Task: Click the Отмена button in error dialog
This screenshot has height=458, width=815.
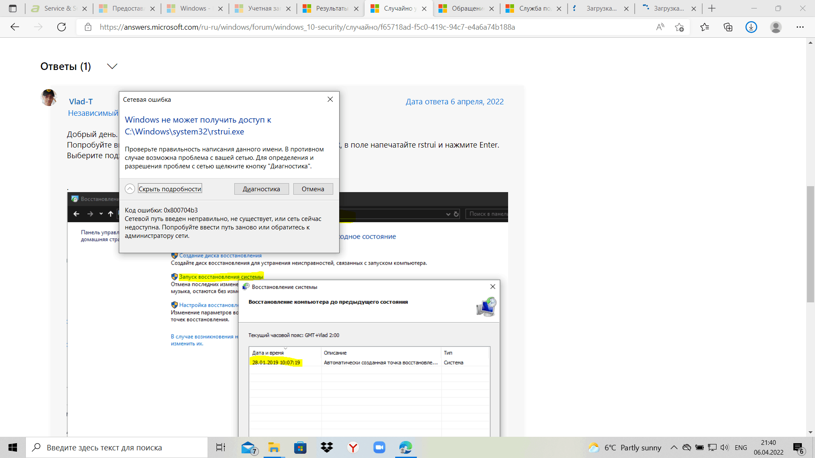Action: point(313,189)
